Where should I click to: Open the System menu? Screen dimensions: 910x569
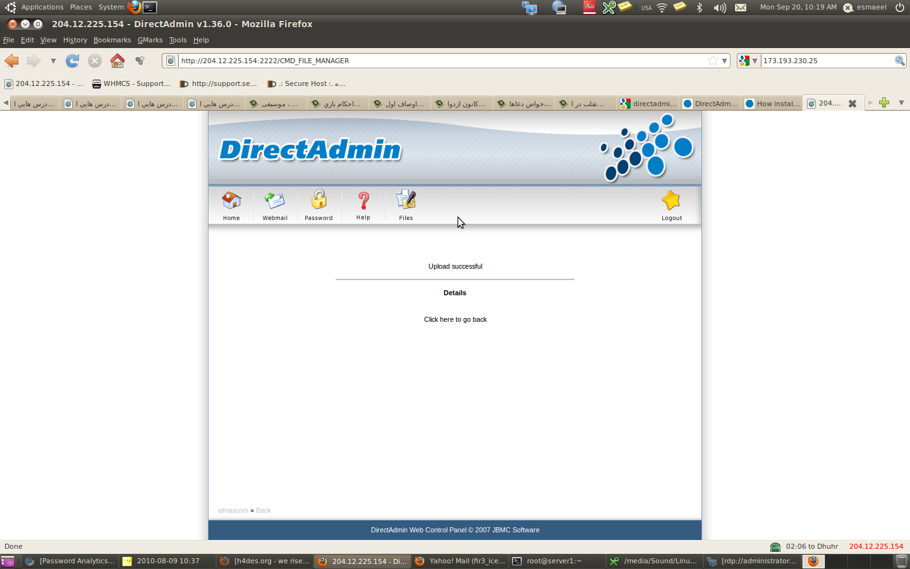pos(111,7)
